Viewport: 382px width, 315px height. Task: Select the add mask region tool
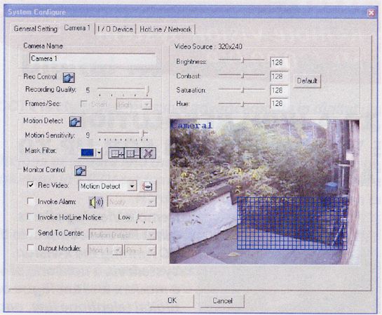(x=116, y=154)
